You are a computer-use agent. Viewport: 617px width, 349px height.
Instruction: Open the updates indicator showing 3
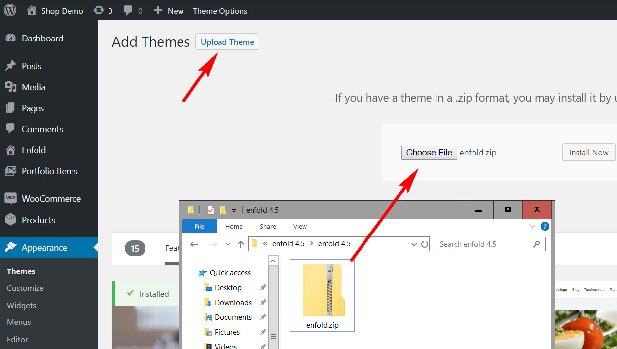pos(103,11)
